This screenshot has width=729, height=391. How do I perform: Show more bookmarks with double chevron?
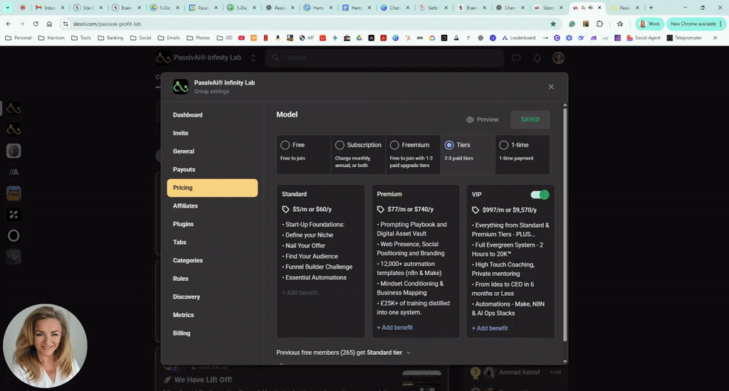(x=715, y=38)
